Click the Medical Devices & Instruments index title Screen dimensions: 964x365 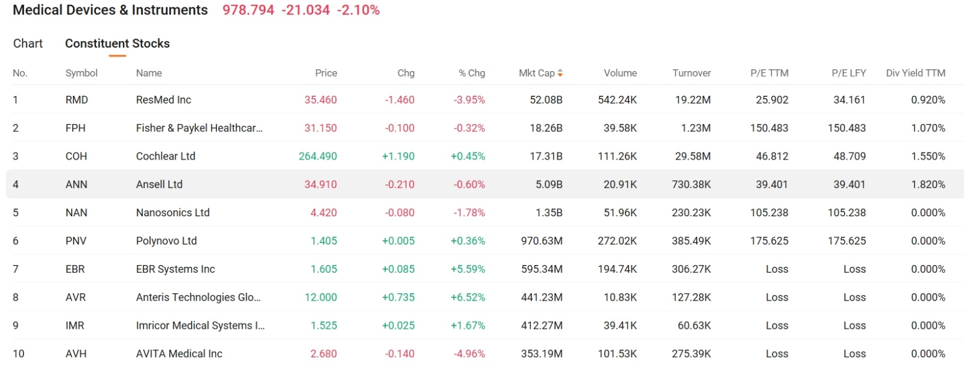[x=110, y=10]
